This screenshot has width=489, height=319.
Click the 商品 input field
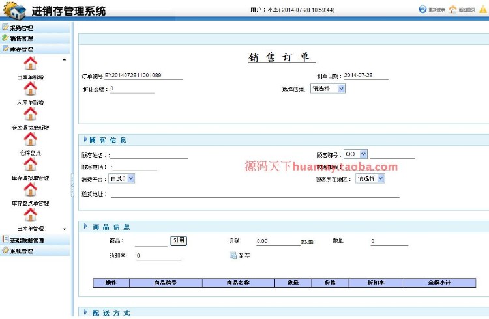click(151, 242)
